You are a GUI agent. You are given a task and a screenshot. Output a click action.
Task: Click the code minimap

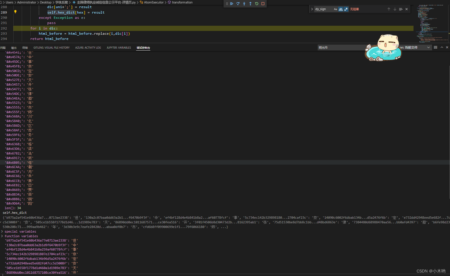(x=433, y=23)
